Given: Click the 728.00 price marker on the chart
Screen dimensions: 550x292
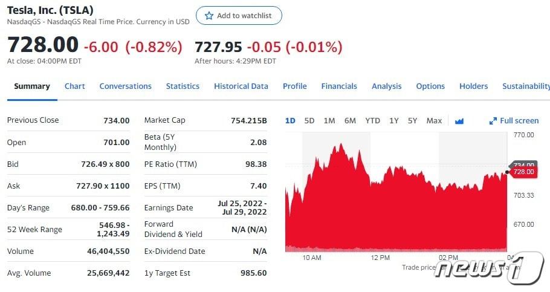Looking at the screenshot, I should (x=523, y=172).
